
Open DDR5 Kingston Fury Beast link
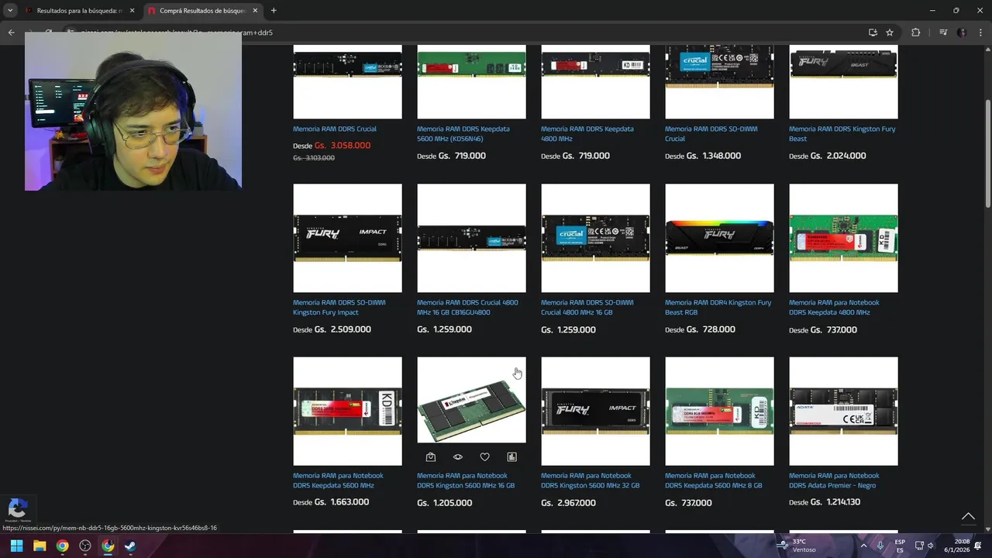click(x=842, y=133)
